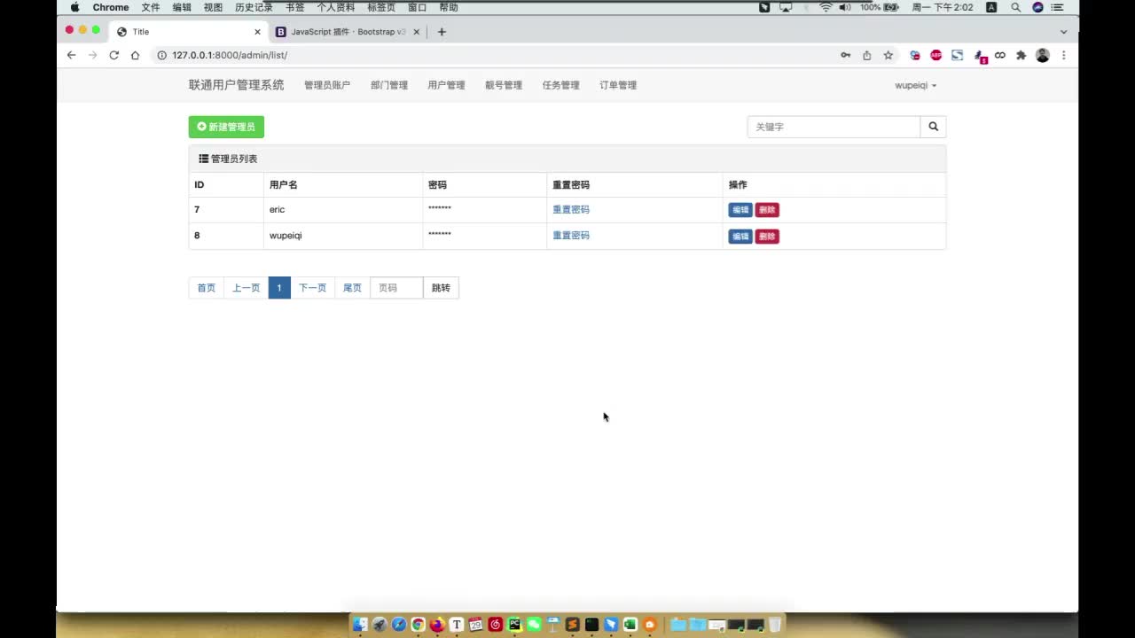Screen dimensions: 1135x638
Task: Open the 管理员账户 nav item
Action: coord(327,86)
